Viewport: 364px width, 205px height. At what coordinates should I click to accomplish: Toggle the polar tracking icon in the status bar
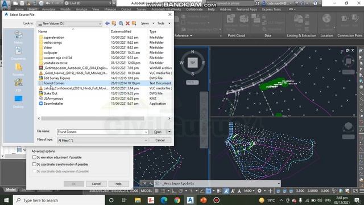181,191
